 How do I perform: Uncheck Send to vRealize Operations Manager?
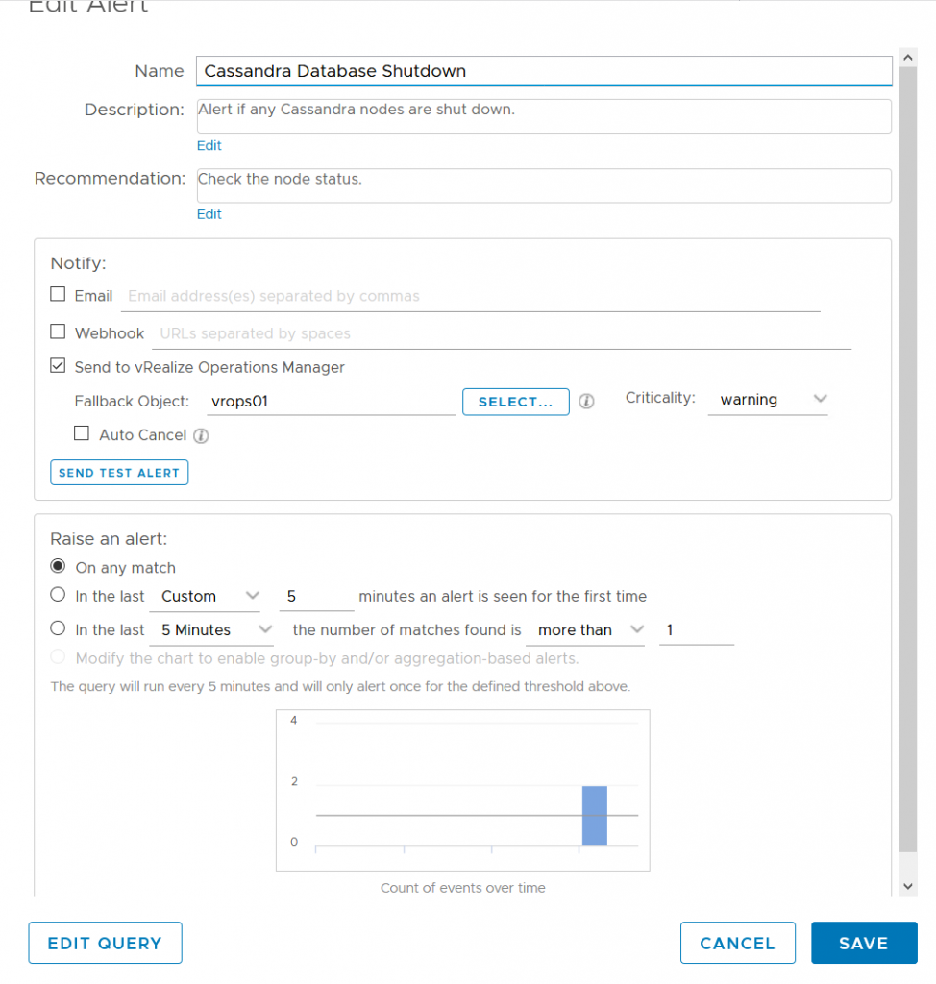click(x=58, y=366)
